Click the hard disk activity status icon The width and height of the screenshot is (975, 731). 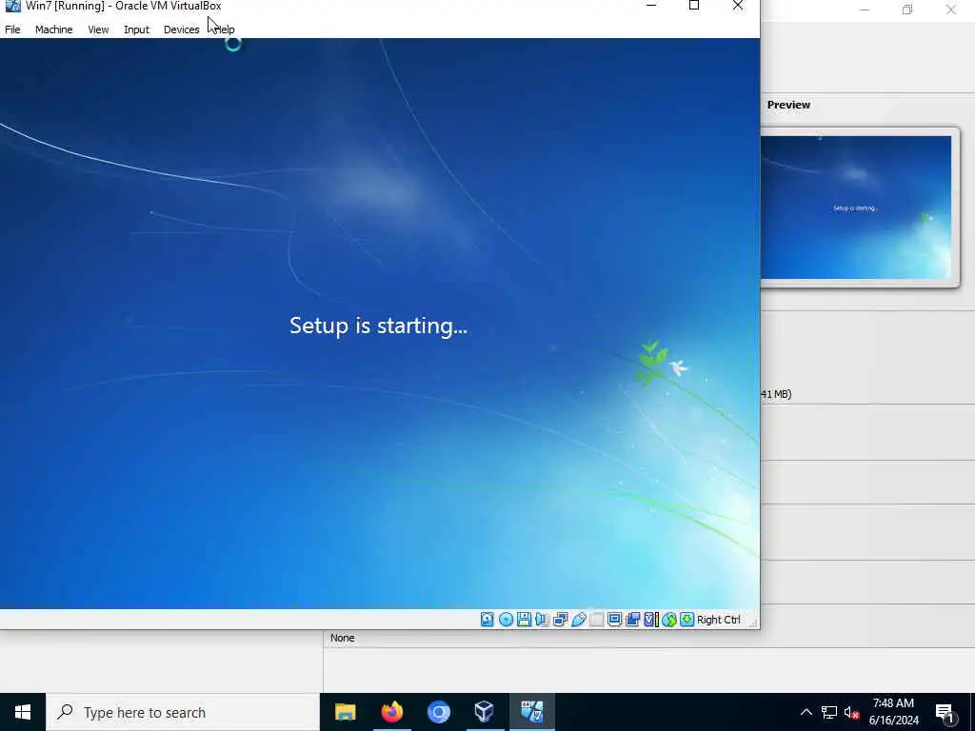tap(487, 619)
